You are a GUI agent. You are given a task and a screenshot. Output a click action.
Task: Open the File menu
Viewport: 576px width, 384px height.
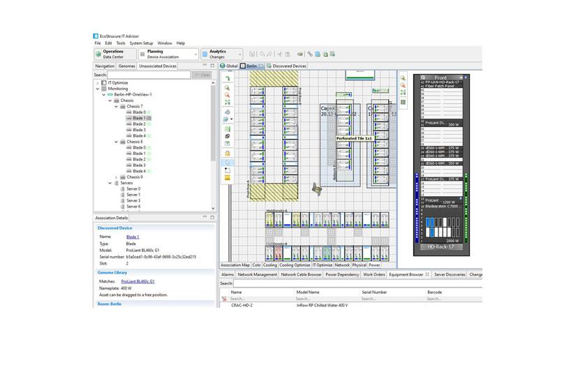pos(98,43)
